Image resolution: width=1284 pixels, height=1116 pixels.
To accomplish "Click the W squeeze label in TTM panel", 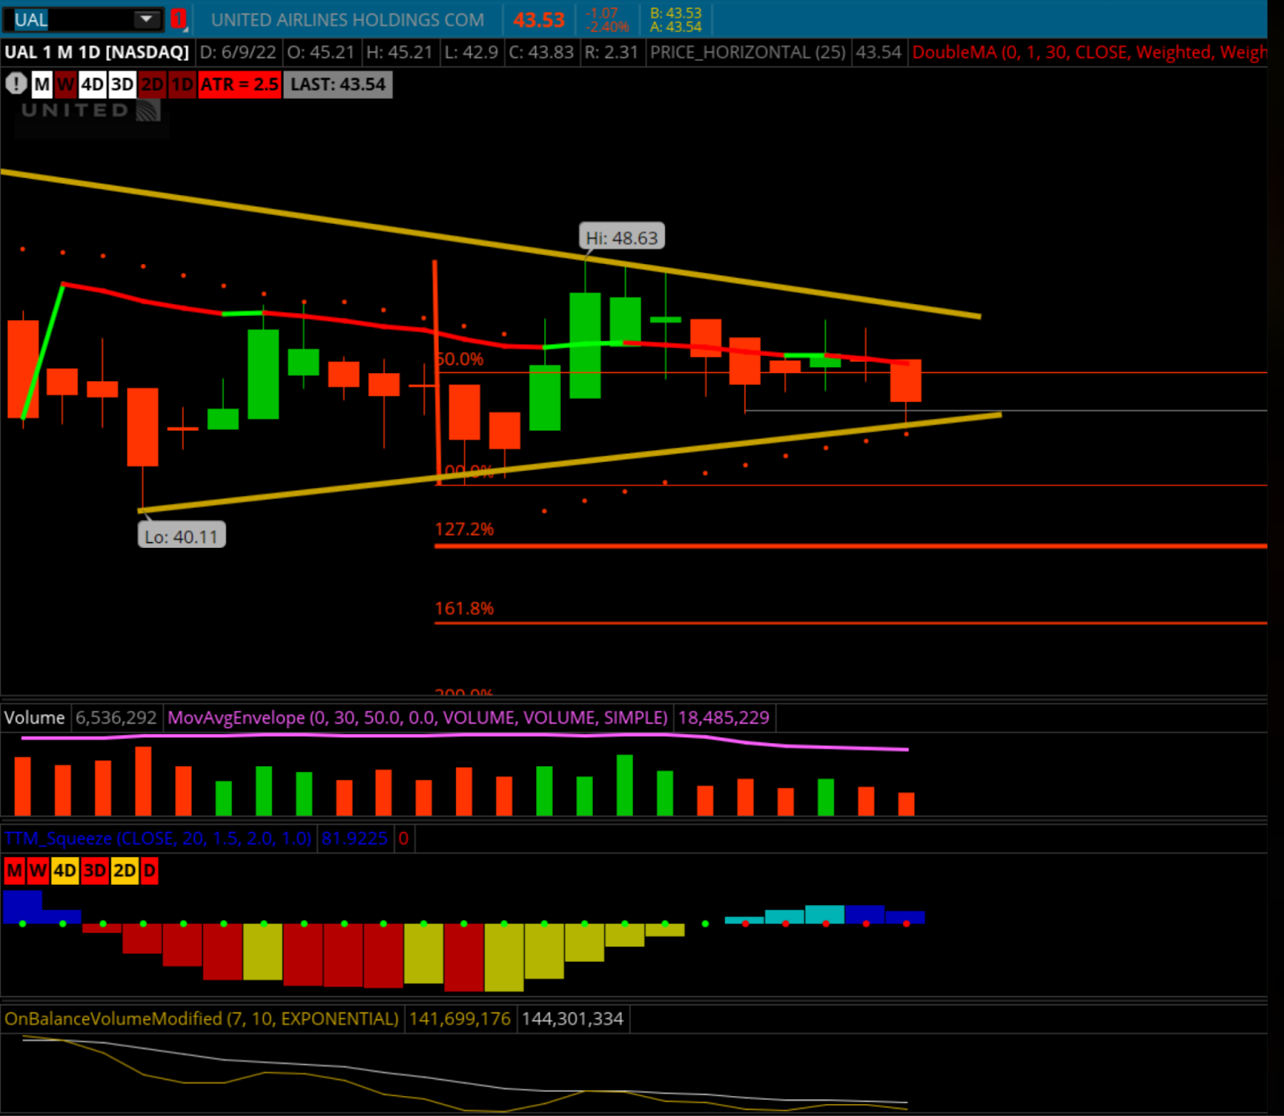I will (x=38, y=870).
